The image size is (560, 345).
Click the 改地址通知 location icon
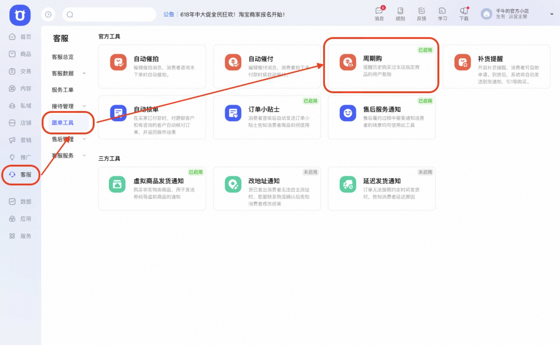point(233,184)
